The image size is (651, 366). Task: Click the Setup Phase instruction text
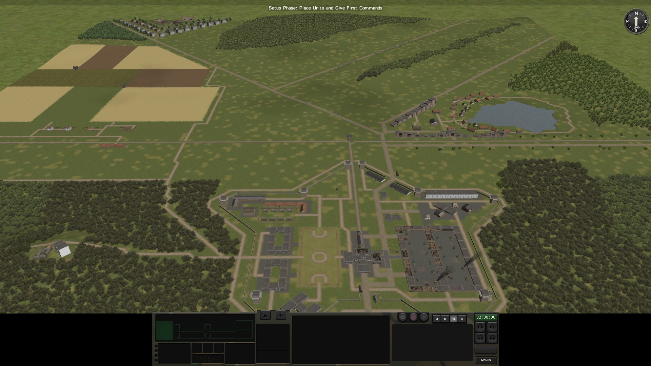[x=325, y=8]
